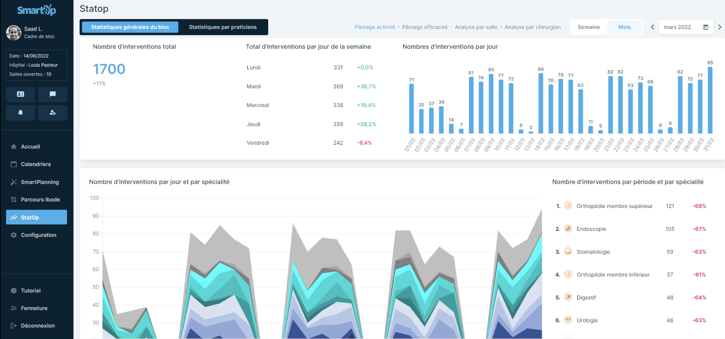Click the Jeudi variation +28,2%

click(x=366, y=124)
